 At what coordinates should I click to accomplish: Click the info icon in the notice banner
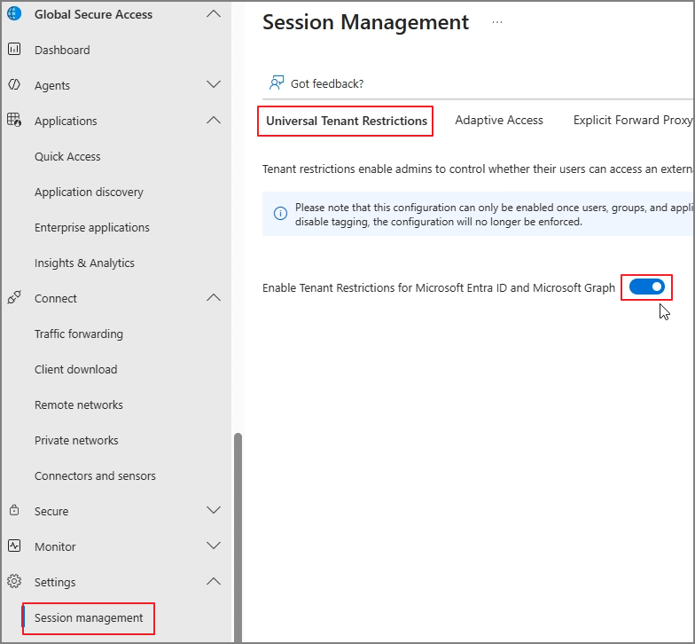coord(280,214)
